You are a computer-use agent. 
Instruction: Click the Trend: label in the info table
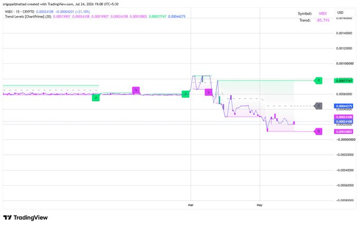click(305, 21)
